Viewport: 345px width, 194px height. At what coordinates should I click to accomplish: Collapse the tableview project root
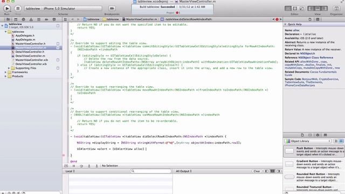tap(2, 26)
